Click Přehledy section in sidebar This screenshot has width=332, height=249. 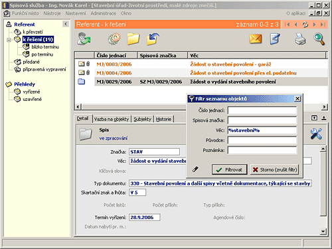coord(25,84)
